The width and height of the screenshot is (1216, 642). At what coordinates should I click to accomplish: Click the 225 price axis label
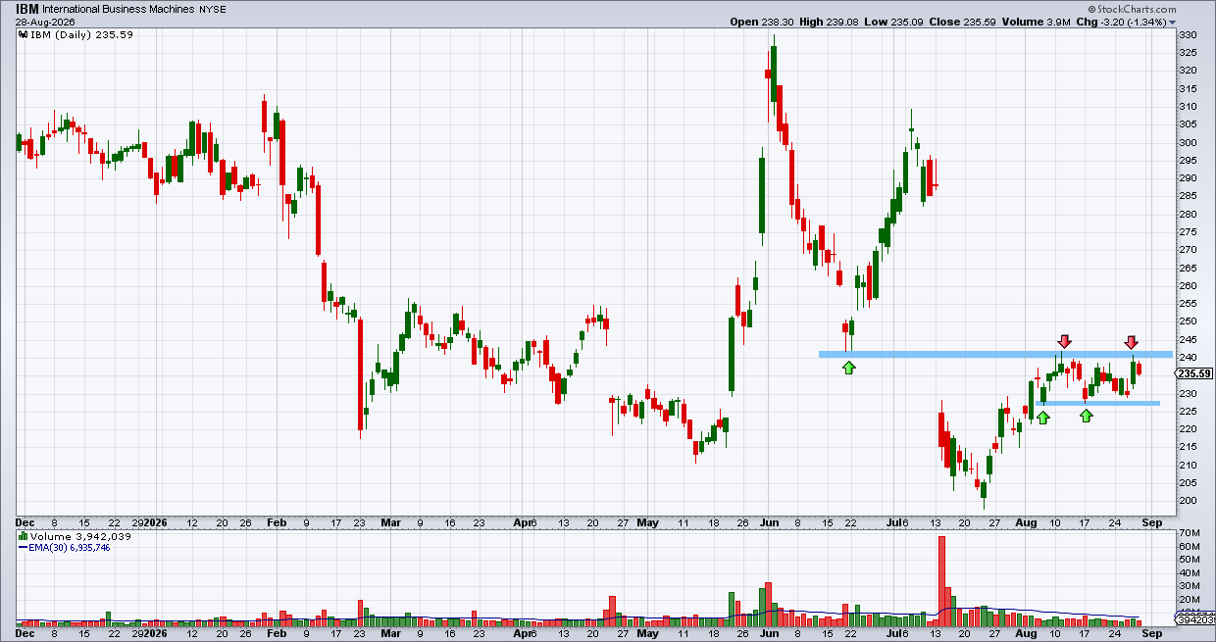1188,411
